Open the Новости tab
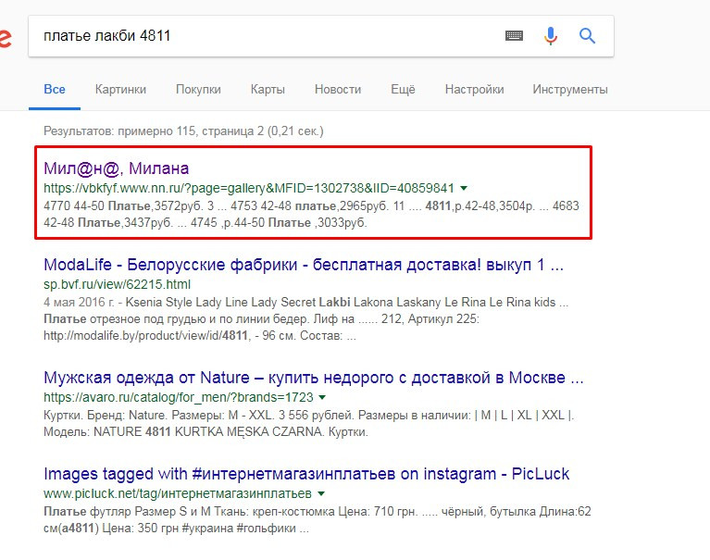 click(x=338, y=89)
